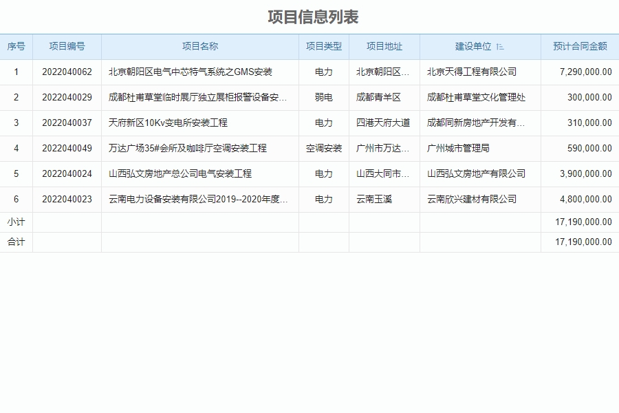Click address cell 广州市万达…
The width and height of the screenshot is (619, 413).
pos(382,148)
